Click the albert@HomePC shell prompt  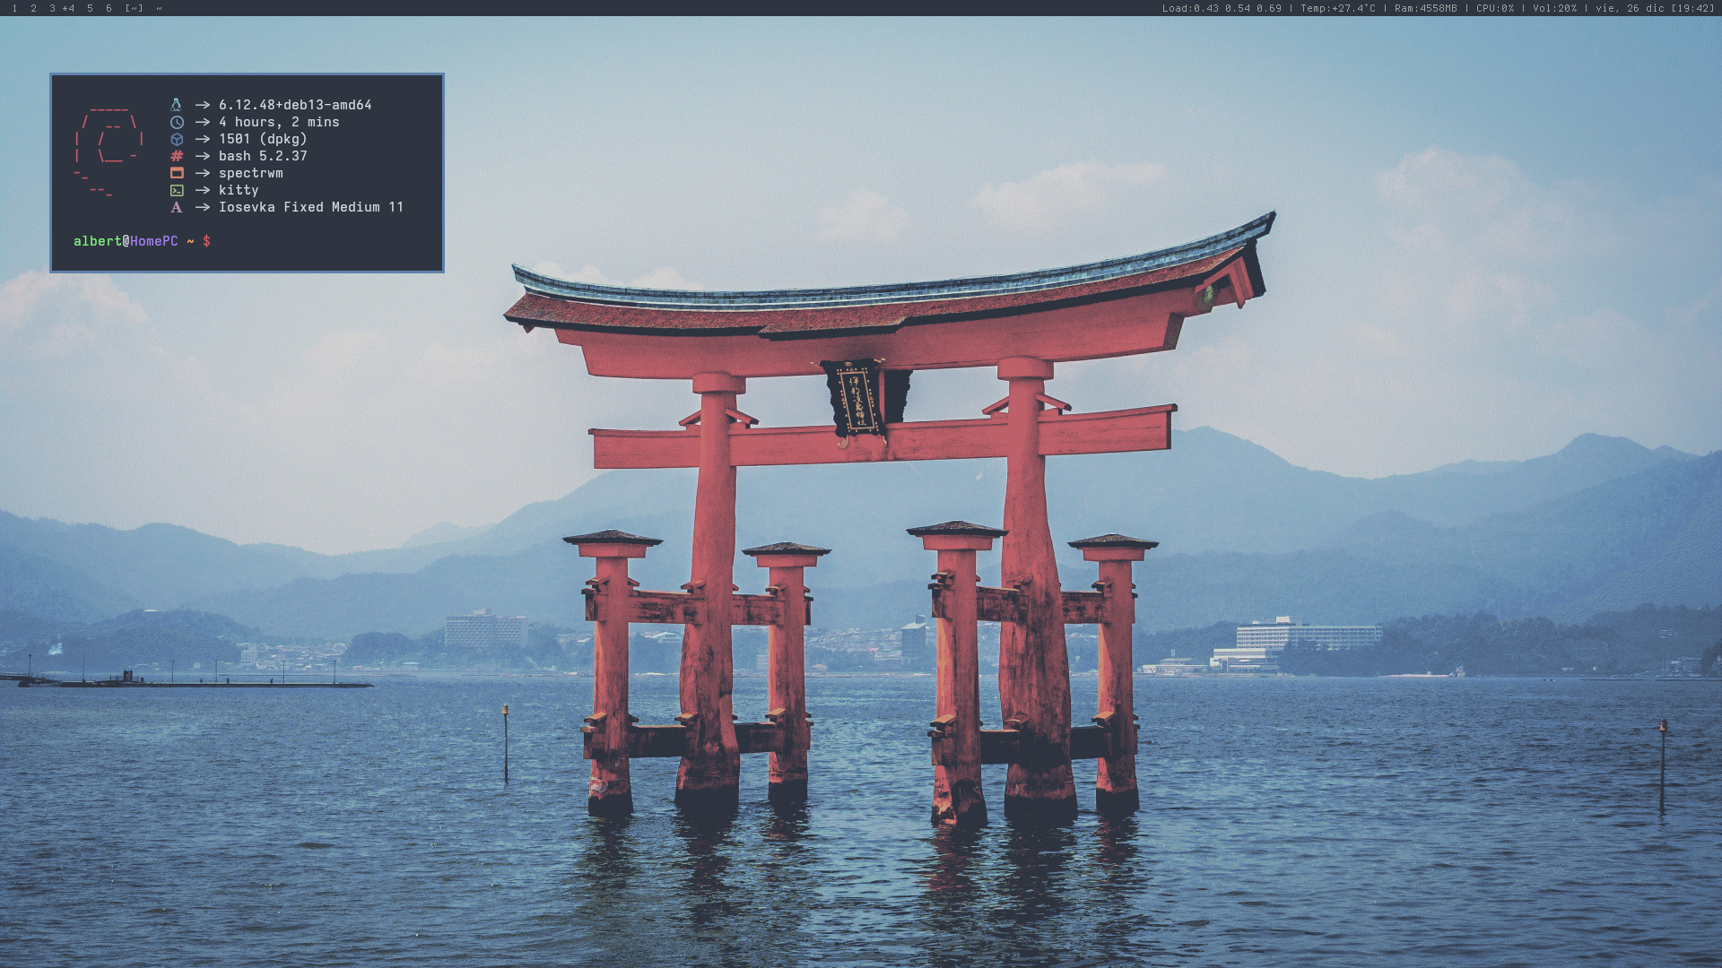click(126, 241)
